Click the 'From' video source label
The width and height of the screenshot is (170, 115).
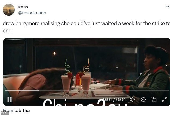(8, 110)
